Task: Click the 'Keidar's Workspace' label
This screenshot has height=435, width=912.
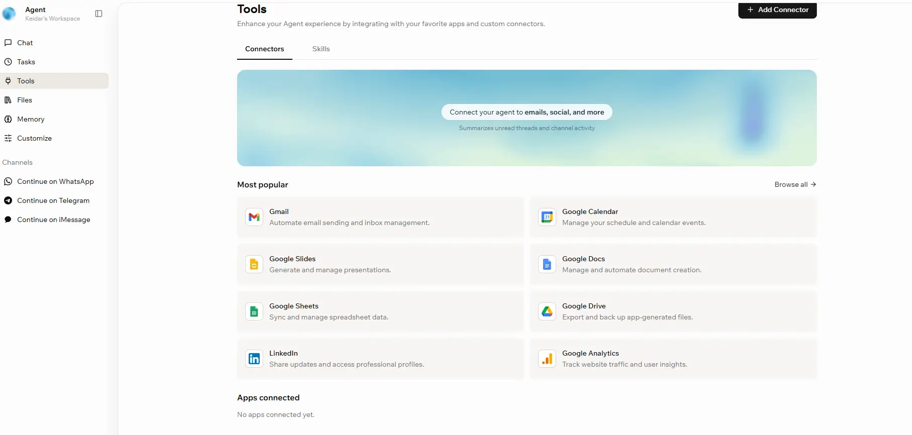Action: tap(53, 19)
